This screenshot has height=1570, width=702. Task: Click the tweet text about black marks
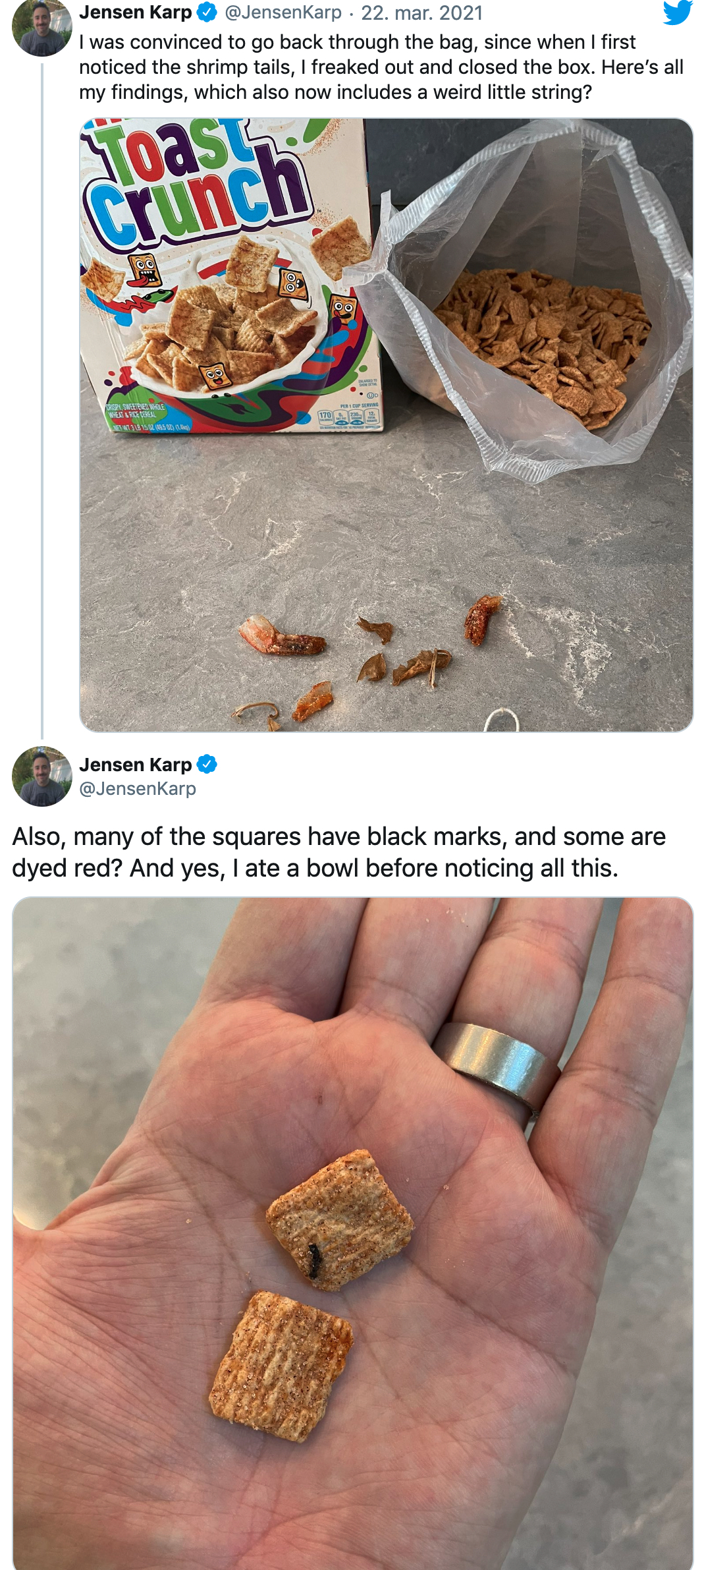(338, 852)
